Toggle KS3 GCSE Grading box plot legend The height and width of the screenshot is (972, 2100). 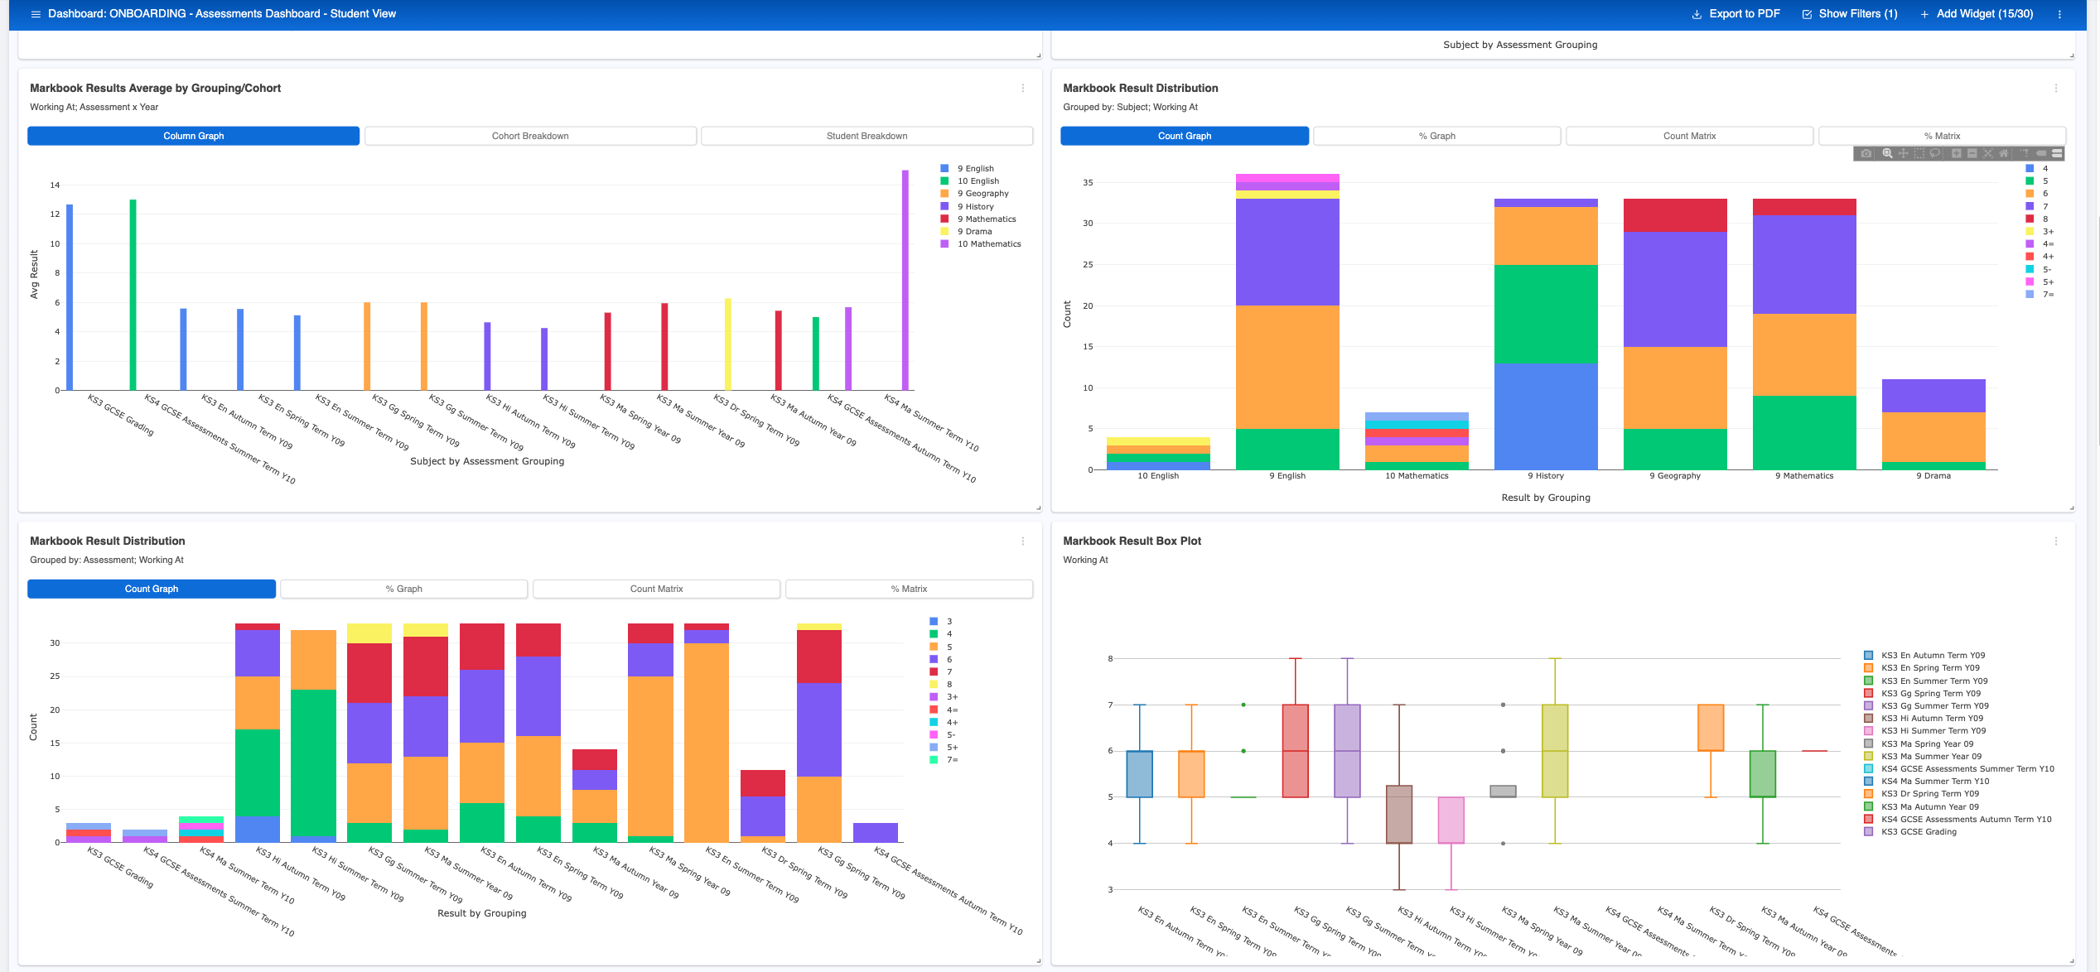1919,832
